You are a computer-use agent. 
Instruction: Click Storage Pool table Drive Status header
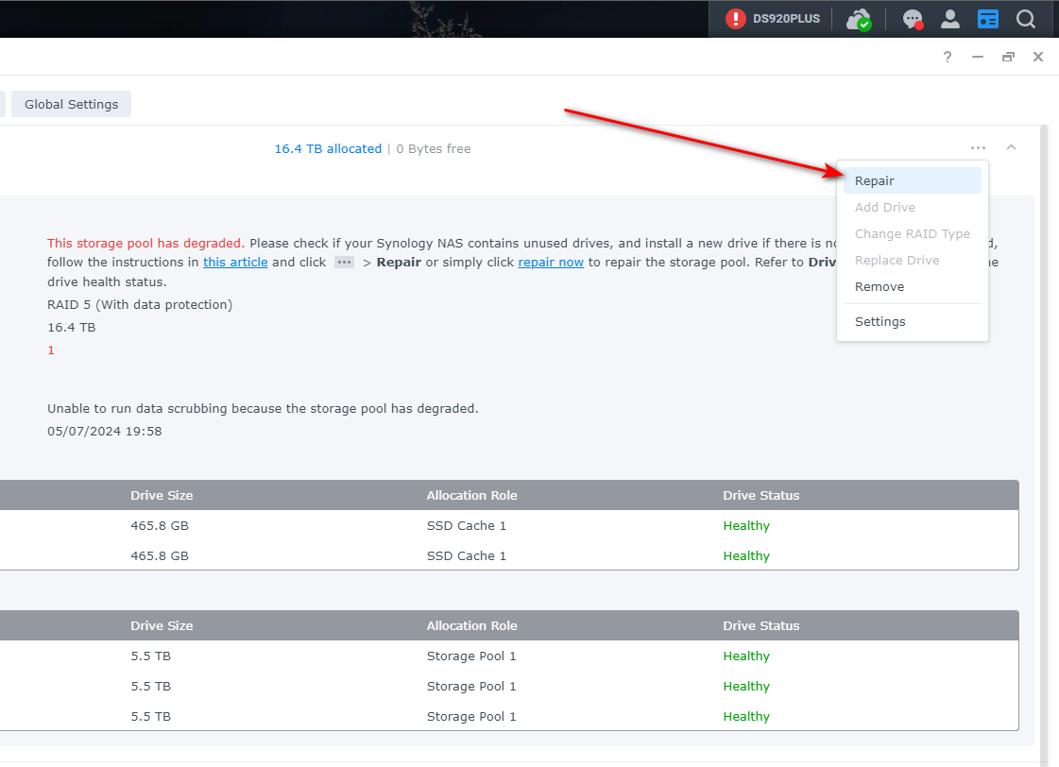pyautogui.click(x=761, y=625)
